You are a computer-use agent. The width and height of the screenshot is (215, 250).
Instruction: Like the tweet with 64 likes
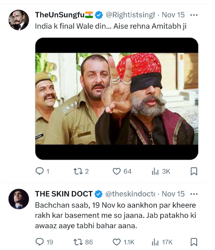click(x=117, y=171)
